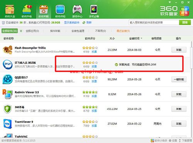Click 卸载 for TeamViewer 9
This screenshot has height=143, width=193.
(179, 124)
